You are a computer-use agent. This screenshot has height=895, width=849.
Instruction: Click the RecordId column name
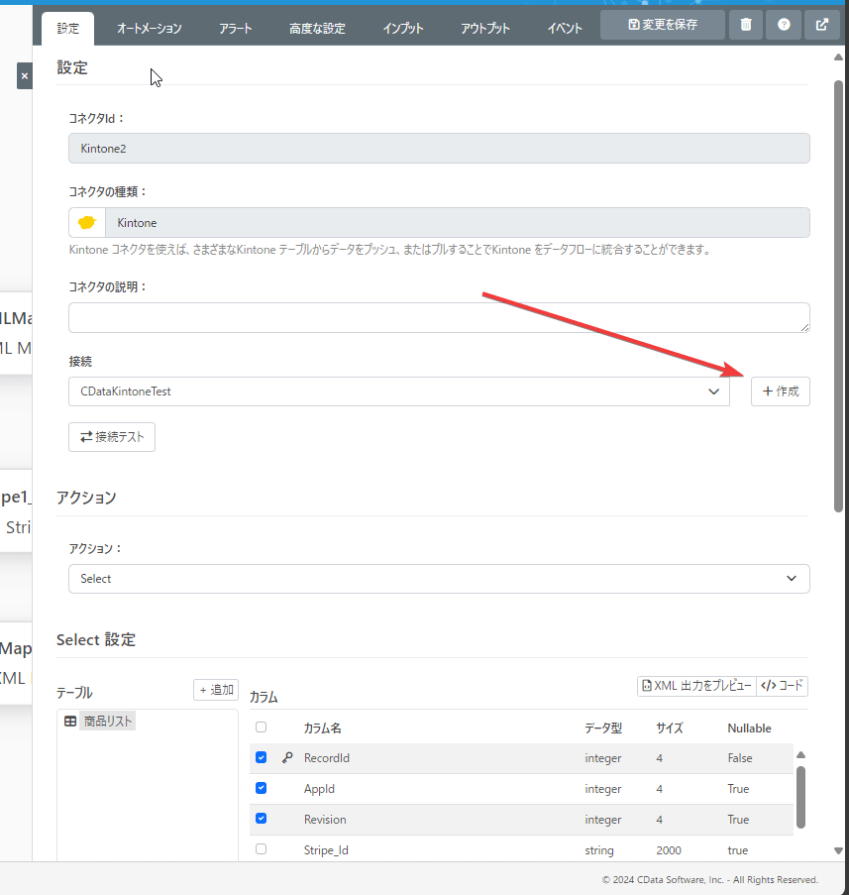click(326, 758)
